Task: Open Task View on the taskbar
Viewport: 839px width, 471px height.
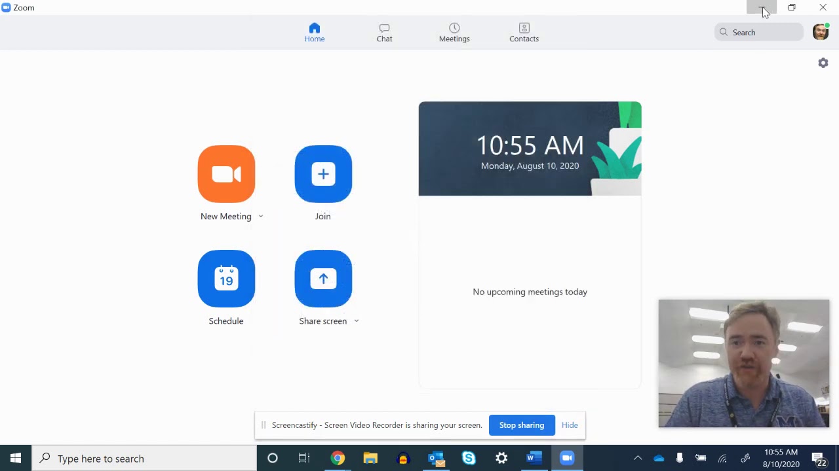Action: pos(304,459)
